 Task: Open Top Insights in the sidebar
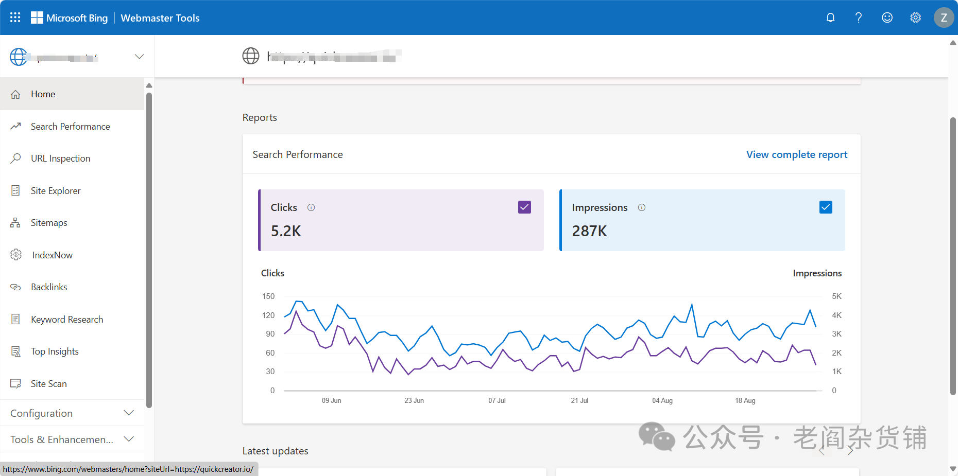tap(72, 351)
